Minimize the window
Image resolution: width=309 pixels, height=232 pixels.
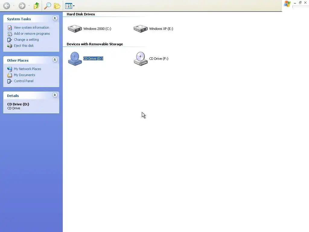point(295,3)
